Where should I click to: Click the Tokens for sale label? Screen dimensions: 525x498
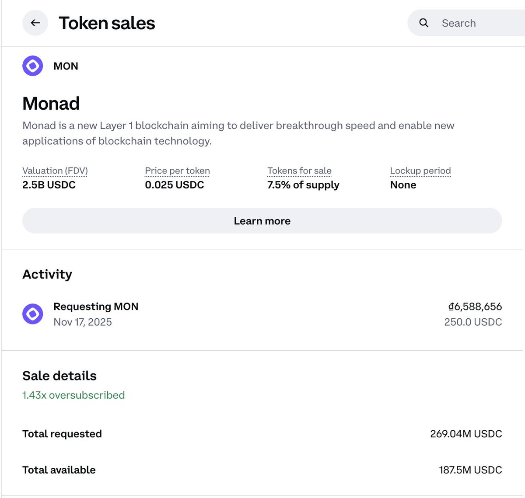[299, 171]
